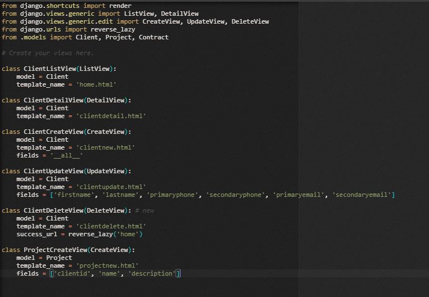Click 'Client,' in the .models import line

(89, 37)
